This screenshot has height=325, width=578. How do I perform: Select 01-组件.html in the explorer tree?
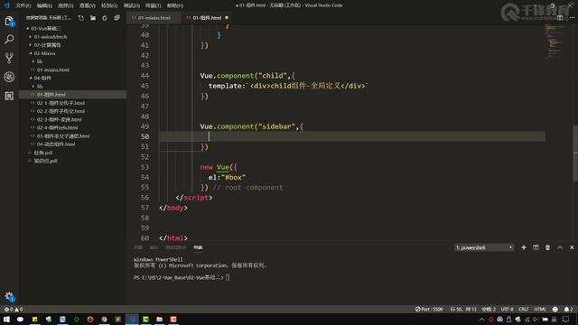(51, 95)
